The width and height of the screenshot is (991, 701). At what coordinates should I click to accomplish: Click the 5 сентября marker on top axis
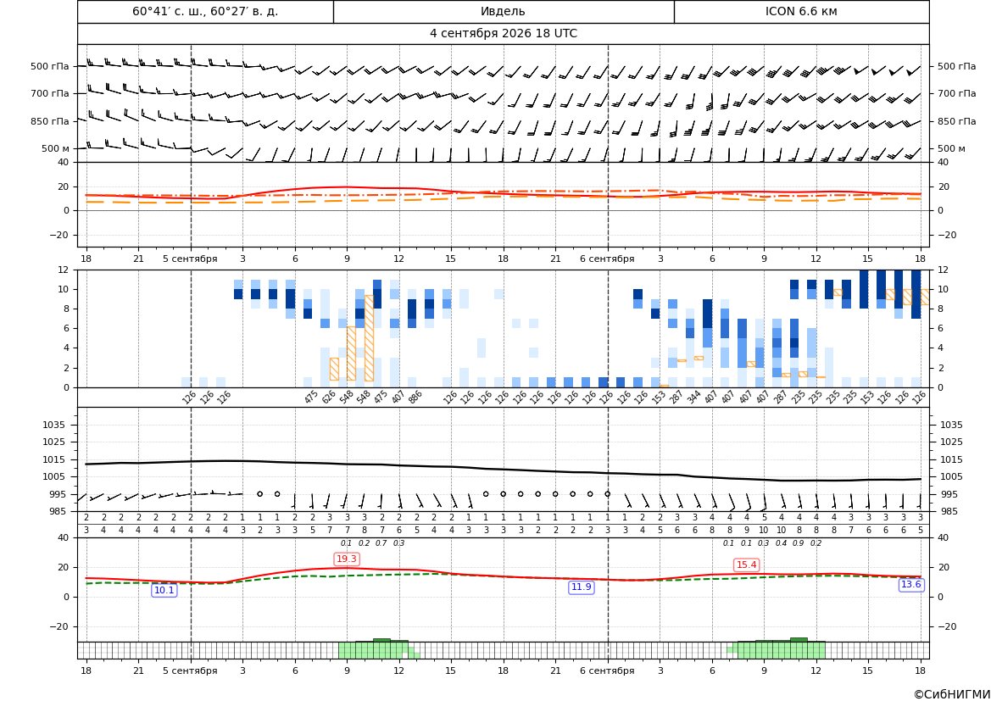coord(190,259)
